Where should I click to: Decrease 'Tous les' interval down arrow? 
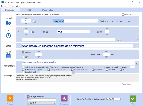point(107,35)
